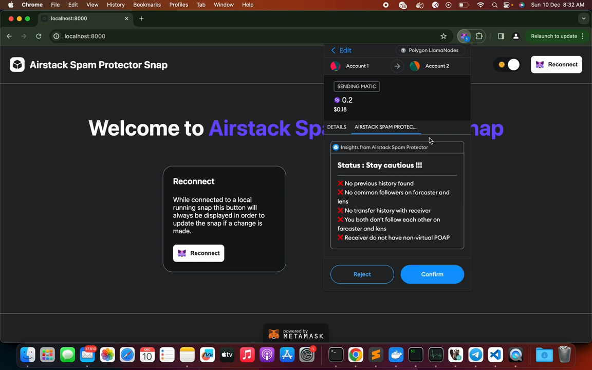Open the Chrome side panel

(x=501, y=36)
